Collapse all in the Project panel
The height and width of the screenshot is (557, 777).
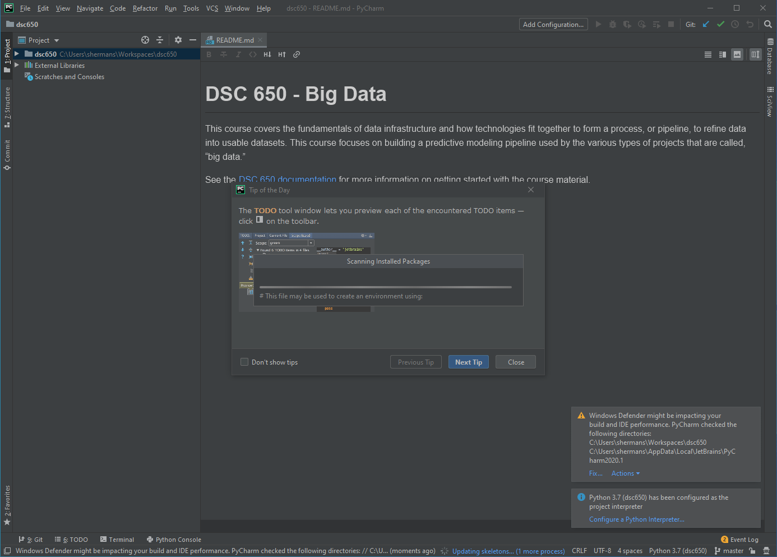point(160,40)
